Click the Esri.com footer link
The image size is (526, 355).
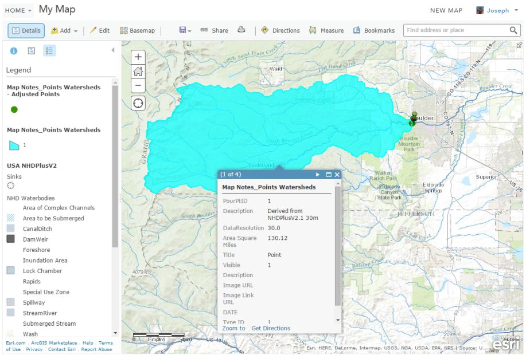[15, 343]
